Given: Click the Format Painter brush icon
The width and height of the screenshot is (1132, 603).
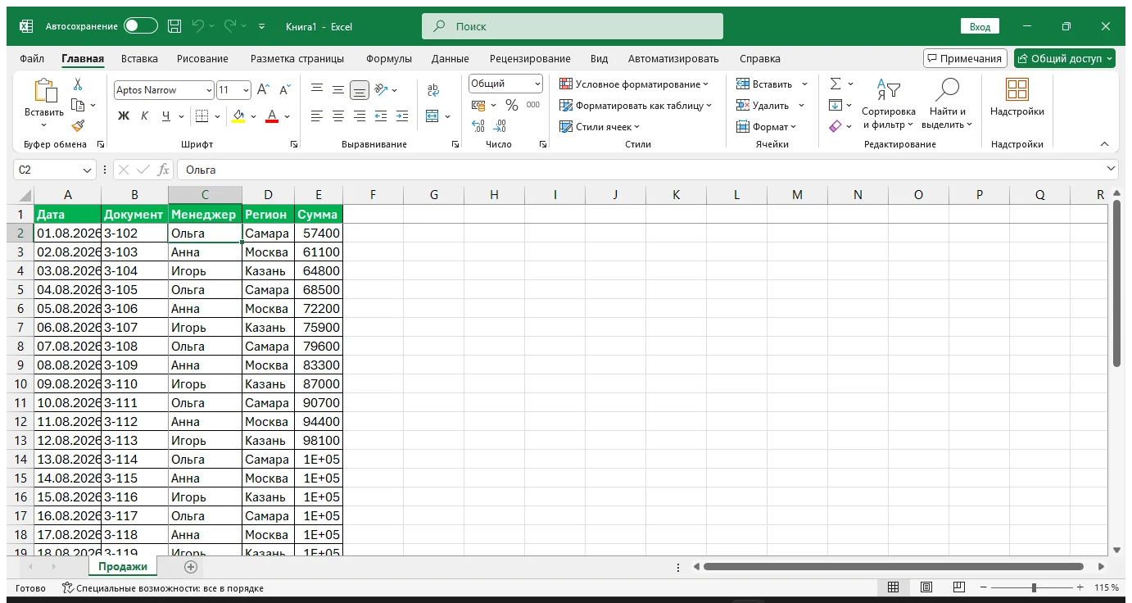Looking at the screenshot, I should pyautogui.click(x=78, y=126).
